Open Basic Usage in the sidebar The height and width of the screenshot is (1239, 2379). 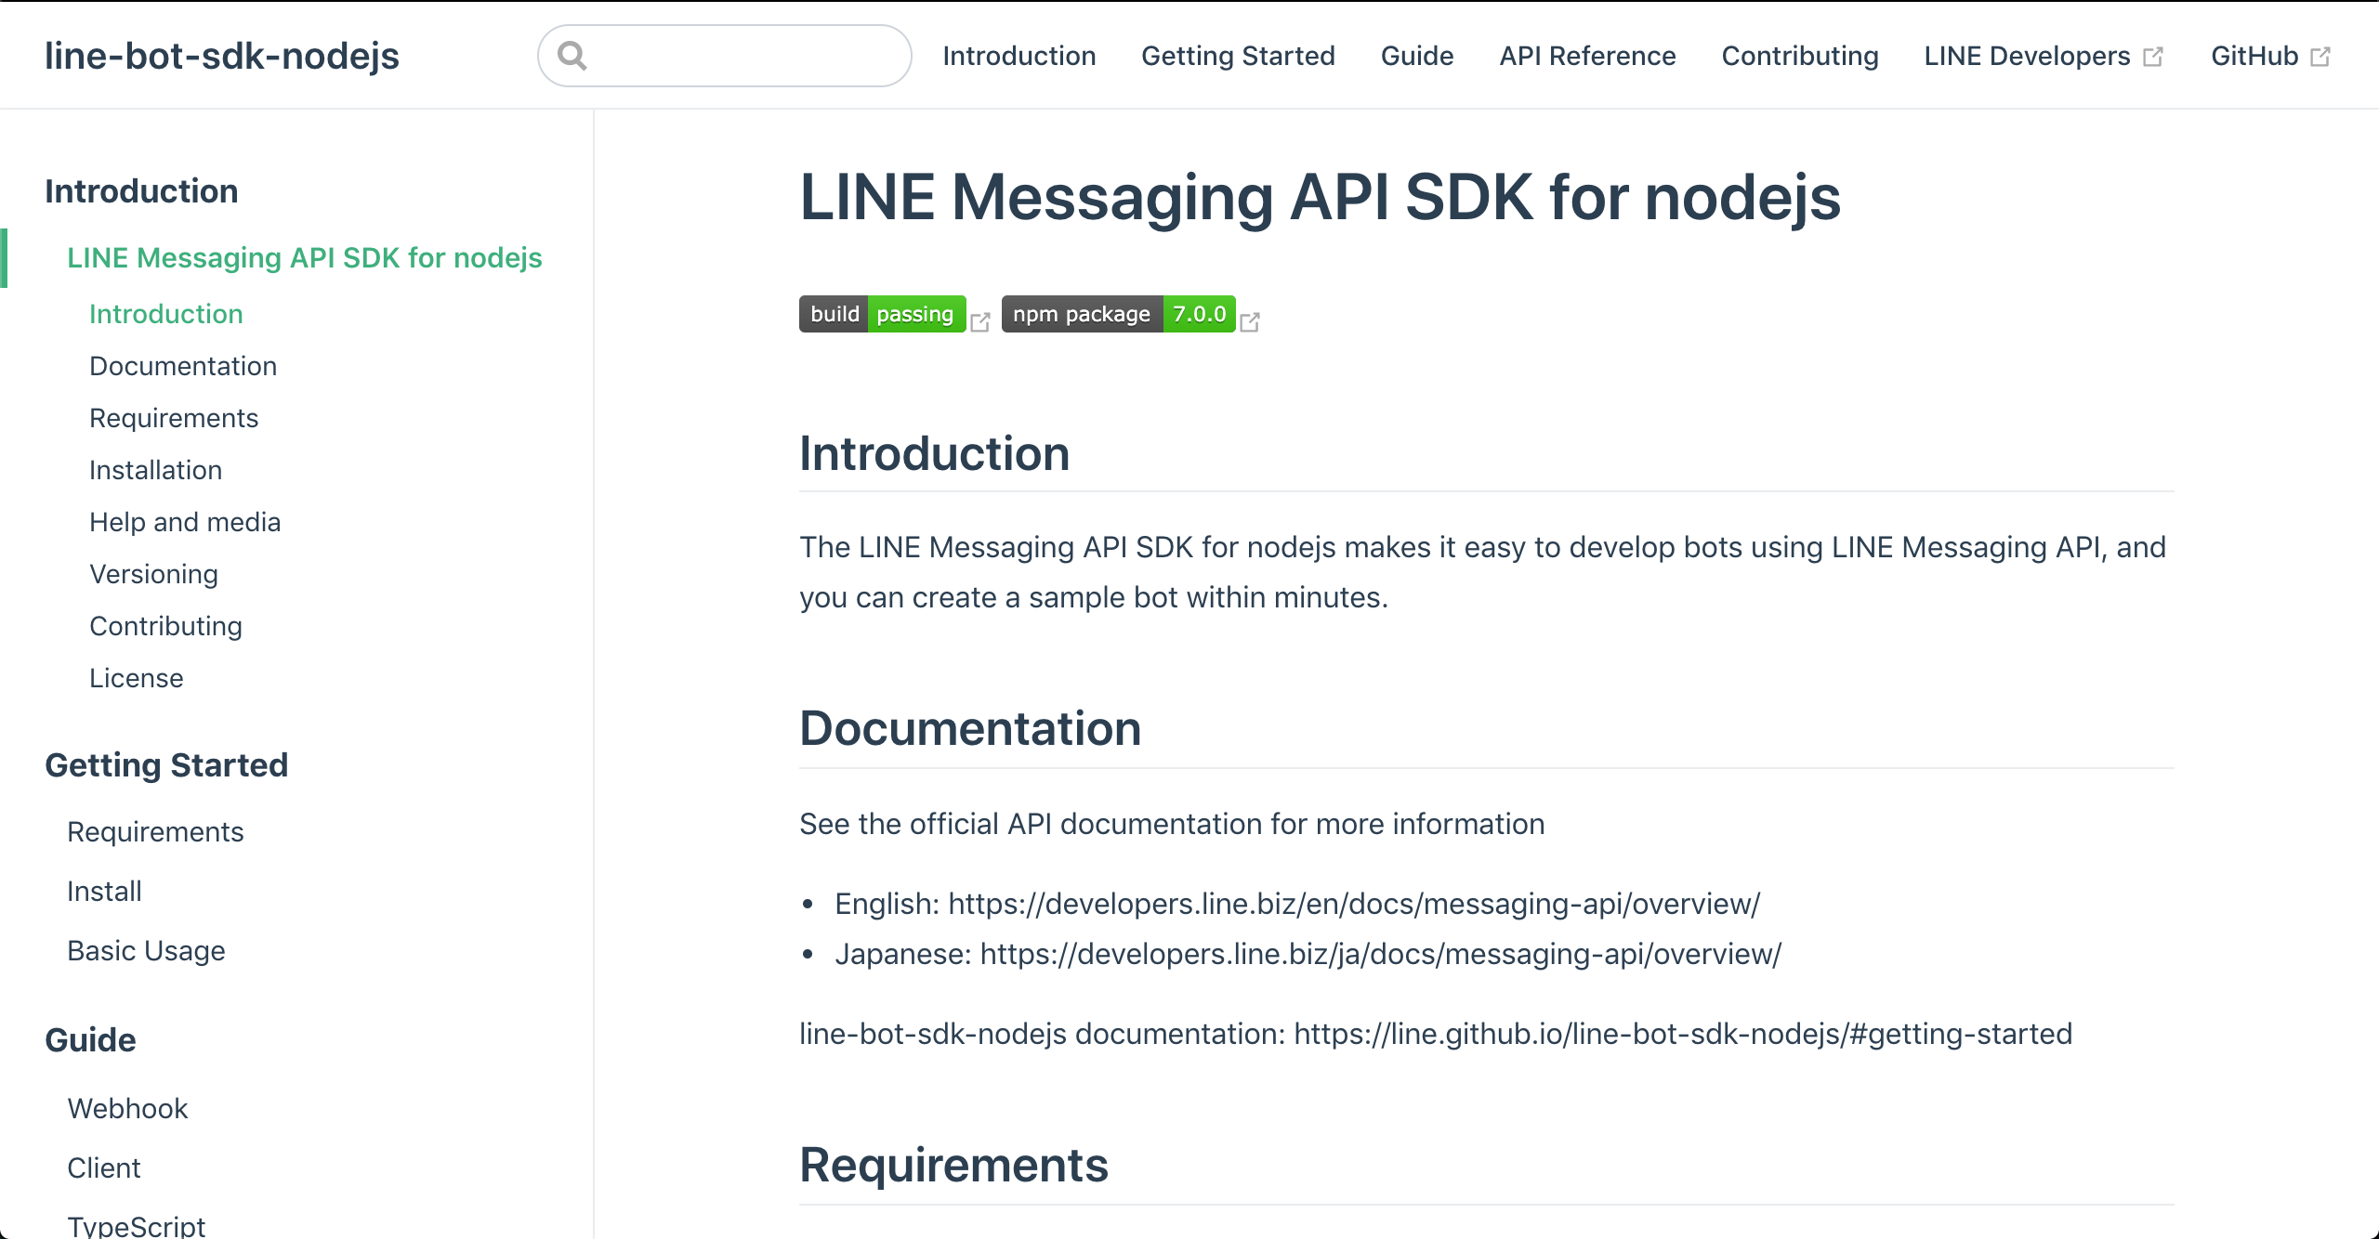pos(146,951)
